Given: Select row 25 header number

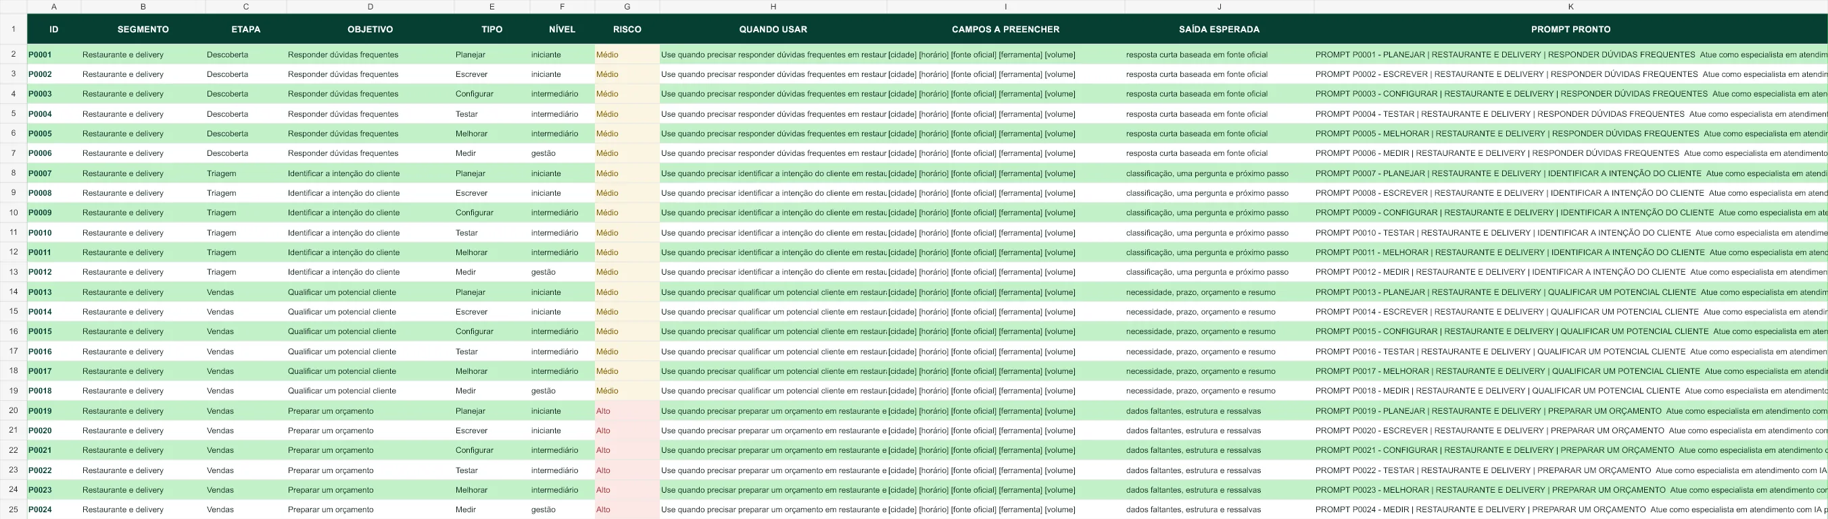Looking at the screenshot, I should click(x=14, y=509).
